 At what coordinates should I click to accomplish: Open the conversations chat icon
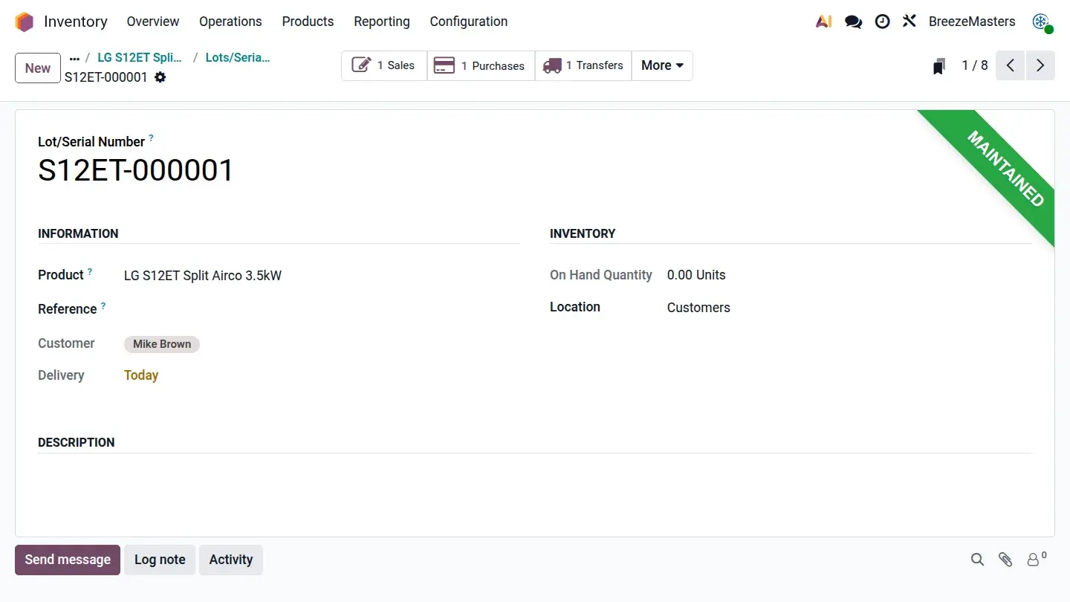(853, 22)
